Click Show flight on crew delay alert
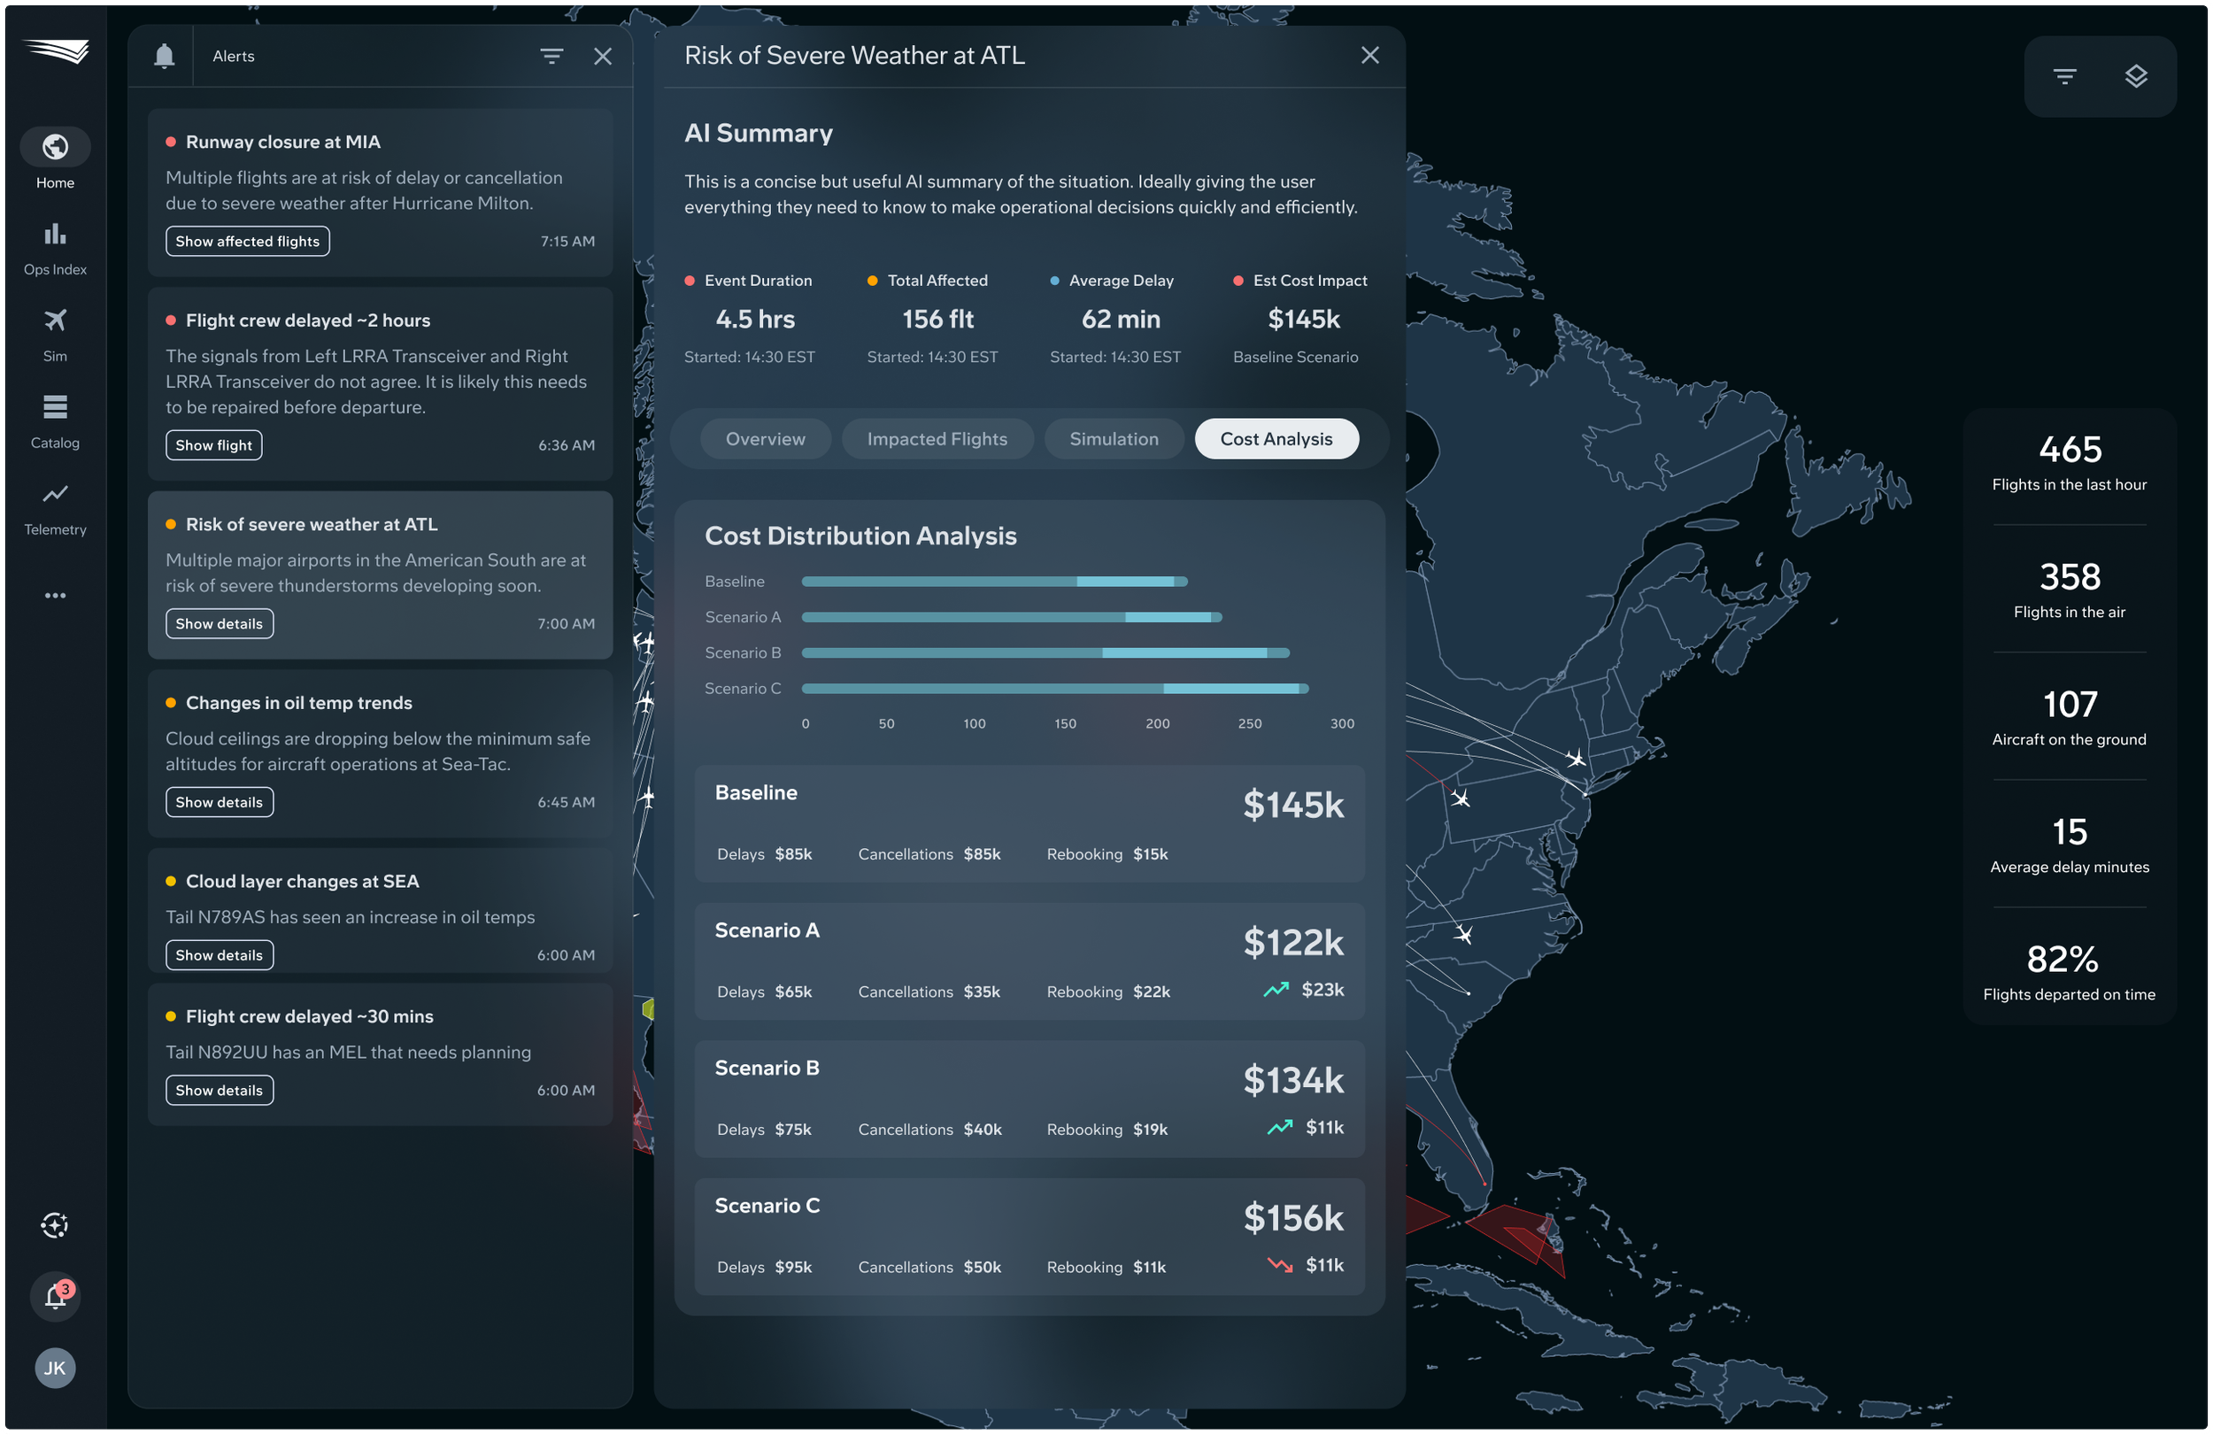Screen dimensions: 2213x1435 [214, 444]
